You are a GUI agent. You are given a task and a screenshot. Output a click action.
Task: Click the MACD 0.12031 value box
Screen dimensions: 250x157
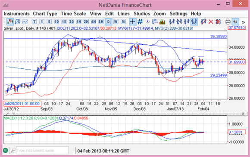(237, 132)
